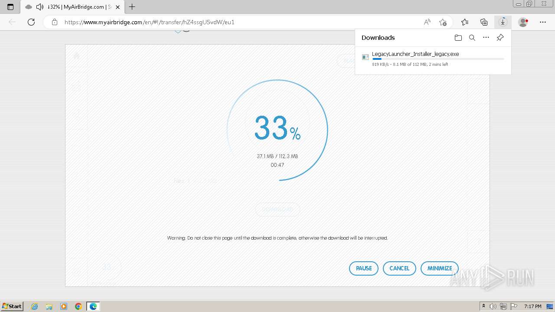Go back with the browser arrow
This screenshot has width=555, height=312.
pos(12,22)
